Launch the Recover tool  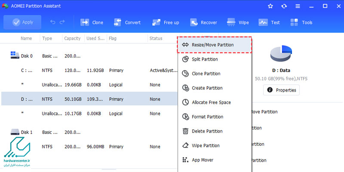click(194, 22)
